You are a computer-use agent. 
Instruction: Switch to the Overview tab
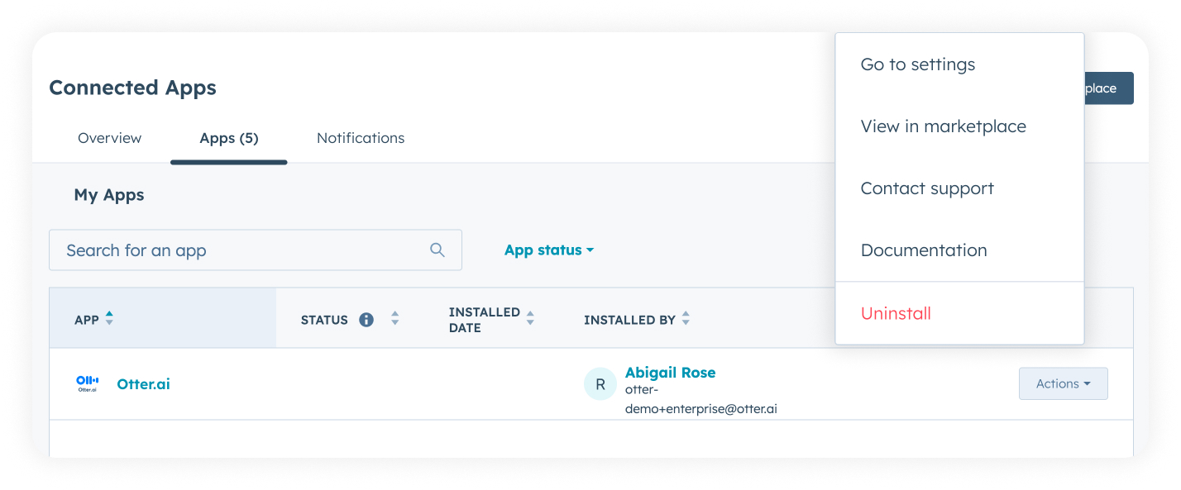109,138
